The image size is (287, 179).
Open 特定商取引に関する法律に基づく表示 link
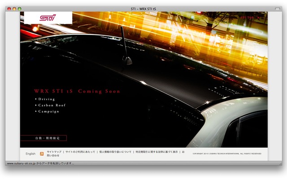pyautogui.click(x=157, y=152)
